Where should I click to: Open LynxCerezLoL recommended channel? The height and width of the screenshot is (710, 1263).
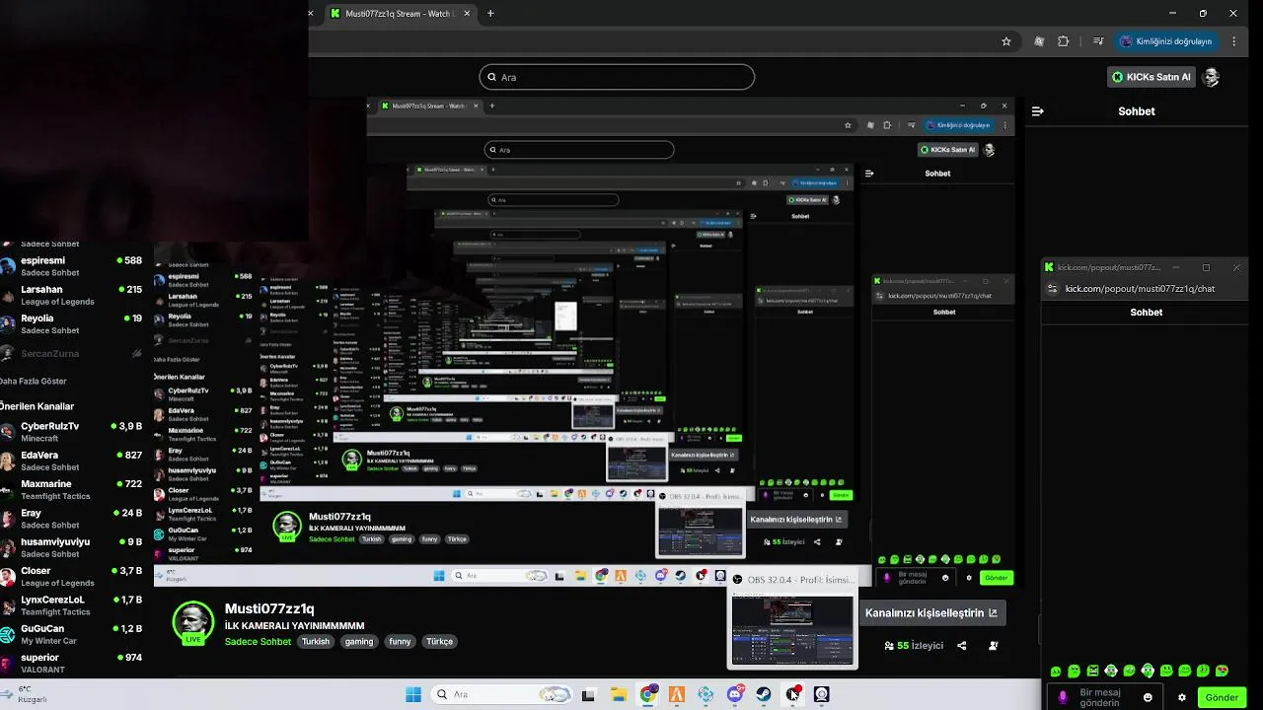(71, 605)
